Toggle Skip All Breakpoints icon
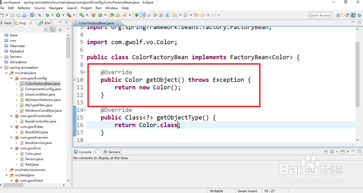Image resolution: width=363 pixels, height=193 pixels. [x=40, y=15]
